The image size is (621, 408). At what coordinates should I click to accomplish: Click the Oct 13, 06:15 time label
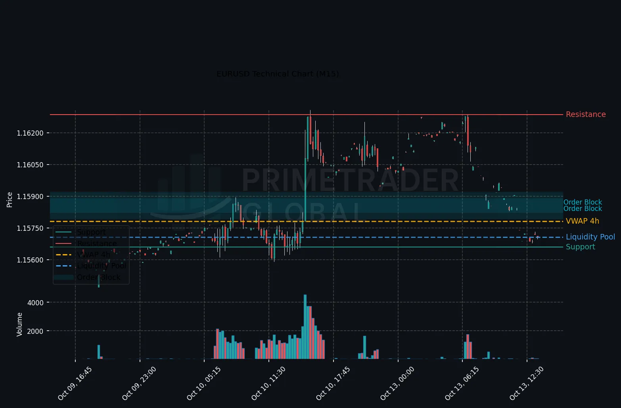tap(462, 383)
